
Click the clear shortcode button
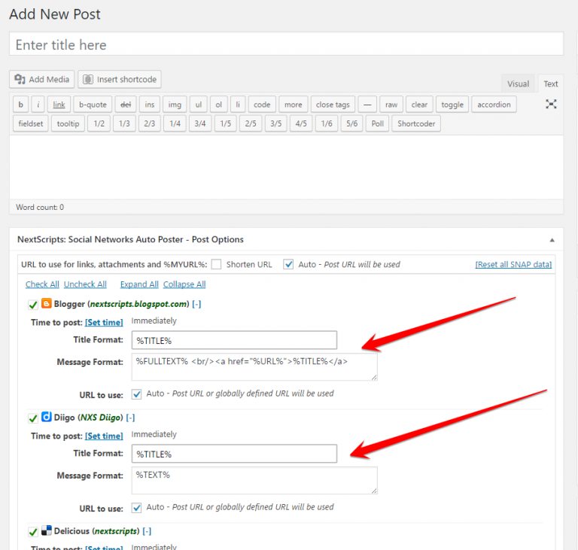419,105
